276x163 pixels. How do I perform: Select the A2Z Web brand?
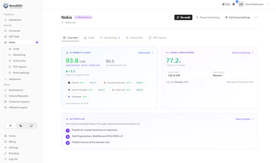(x=14, y=37)
